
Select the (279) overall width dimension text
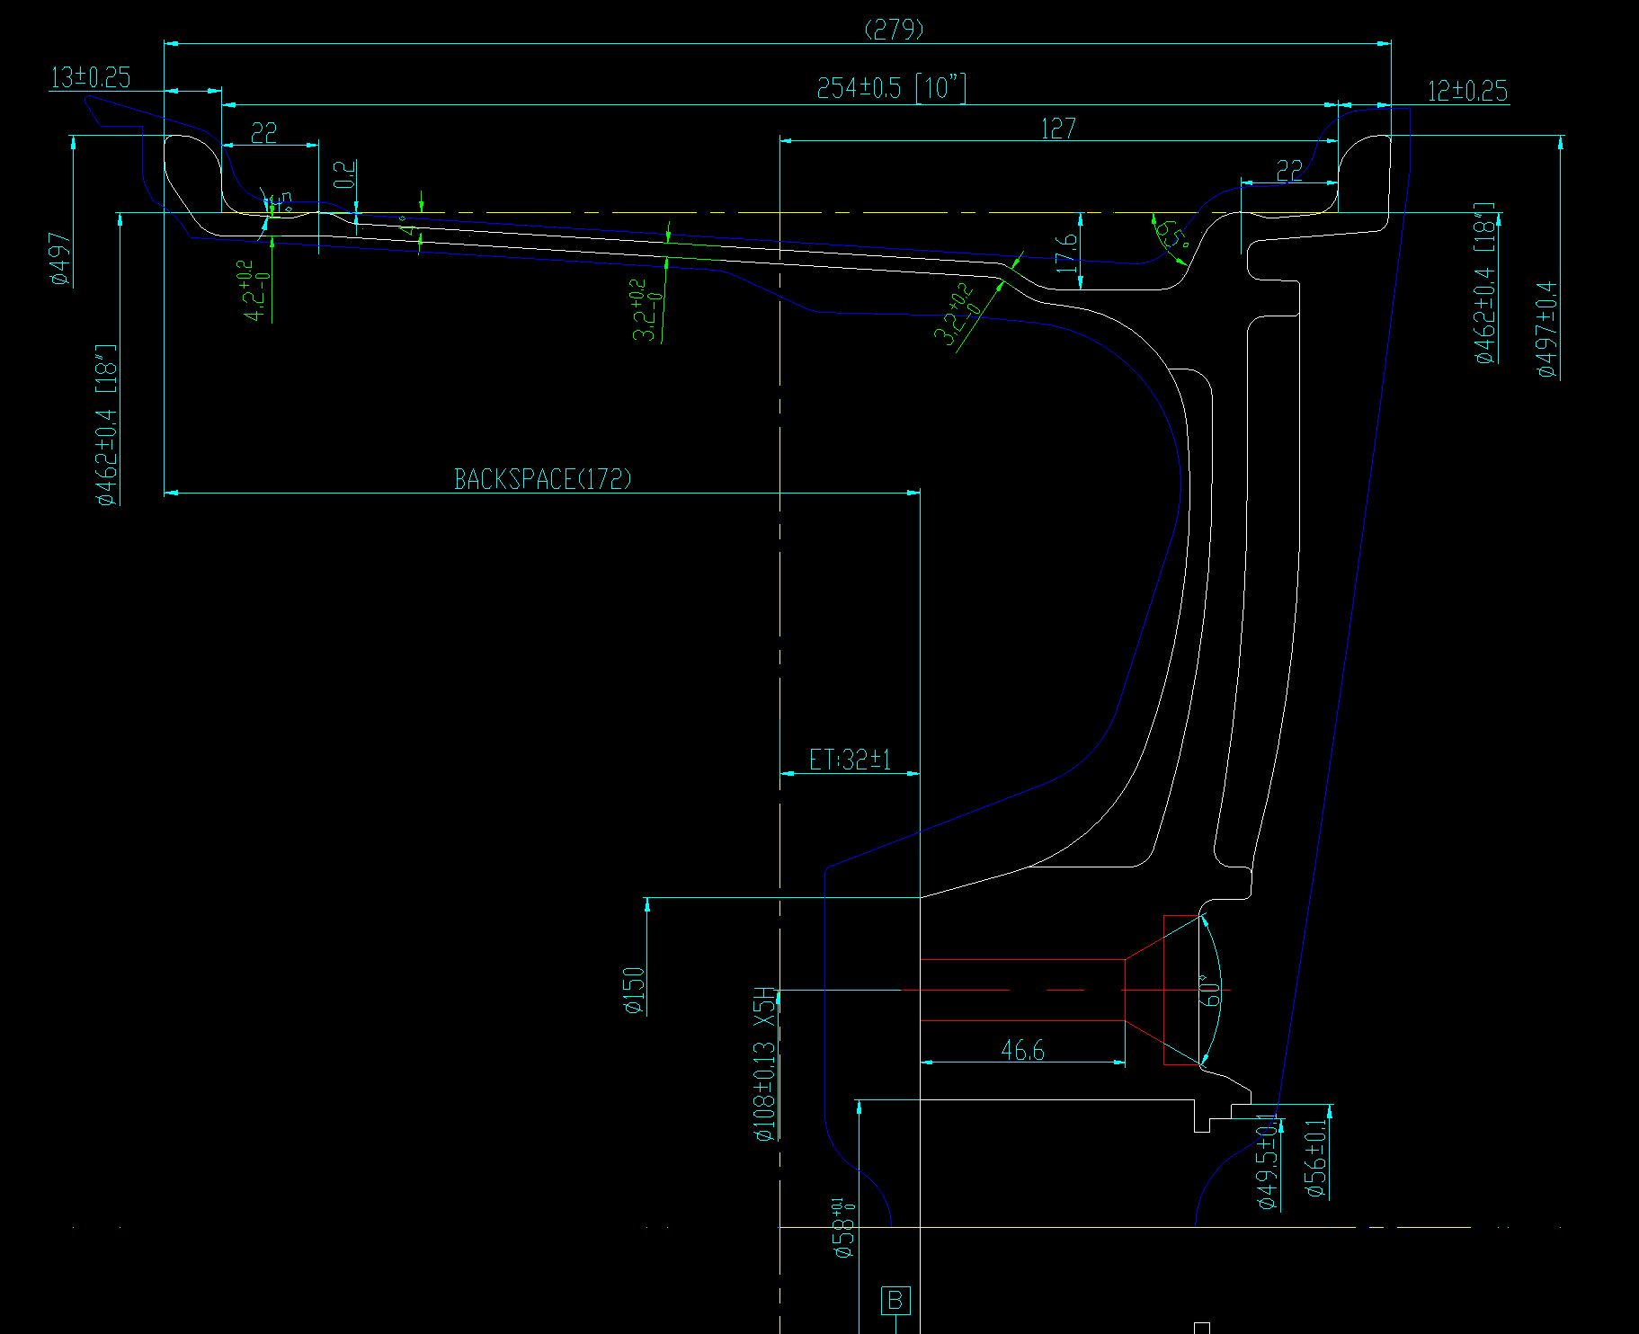click(894, 30)
